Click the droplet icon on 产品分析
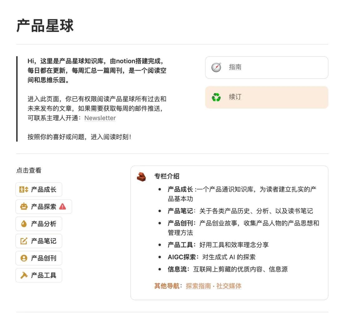Screen dimensions: 337x313 point(24,224)
